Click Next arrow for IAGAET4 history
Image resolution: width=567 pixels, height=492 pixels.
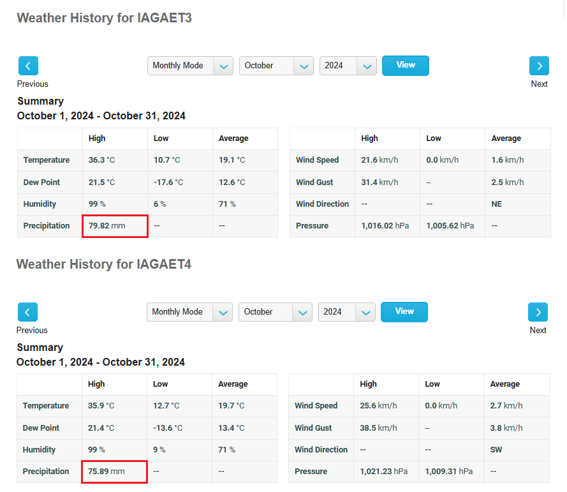[x=538, y=312]
